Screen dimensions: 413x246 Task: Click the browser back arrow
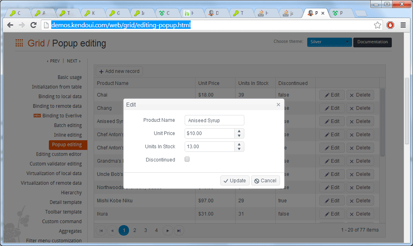click(10, 25)
